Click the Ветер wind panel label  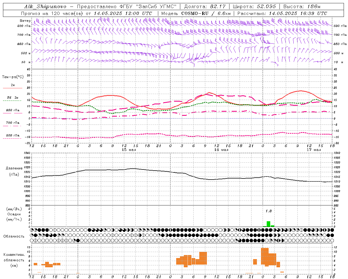[x=25, y=21]
